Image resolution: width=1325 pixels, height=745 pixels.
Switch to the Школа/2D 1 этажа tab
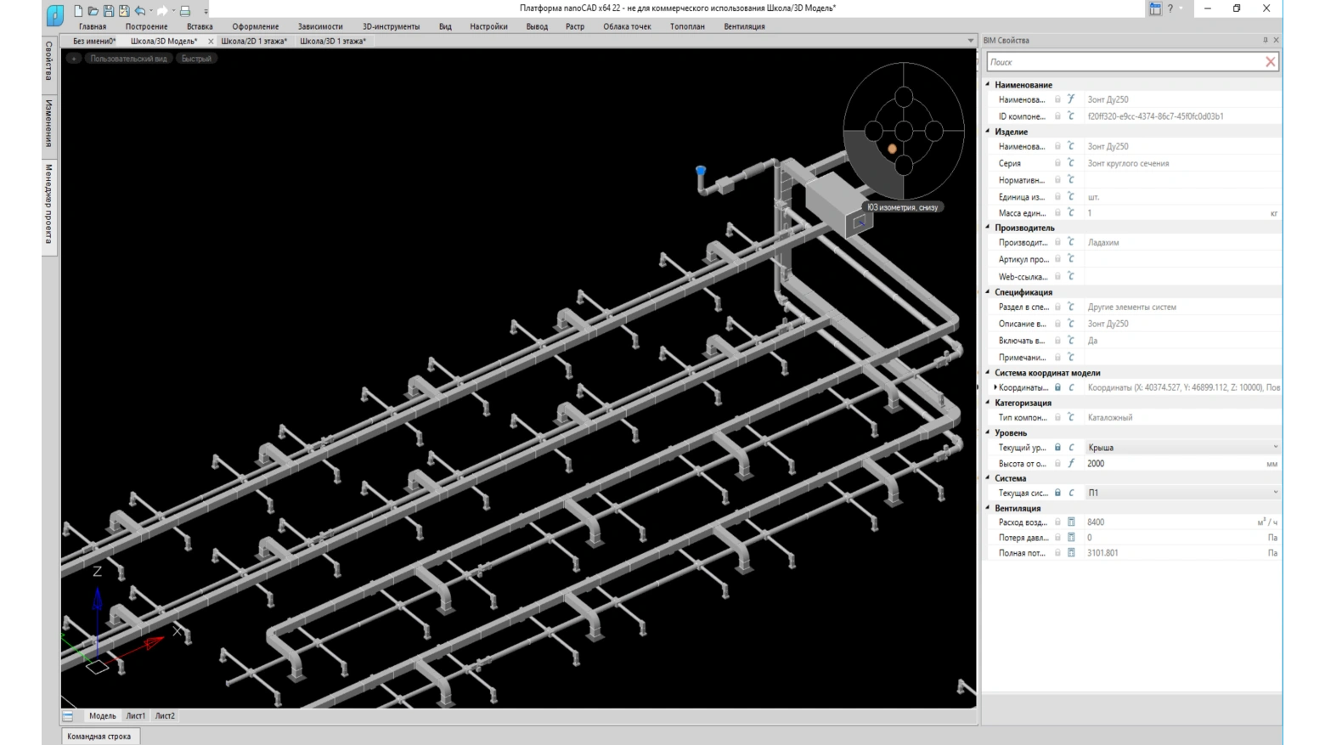tap(254, 41)
